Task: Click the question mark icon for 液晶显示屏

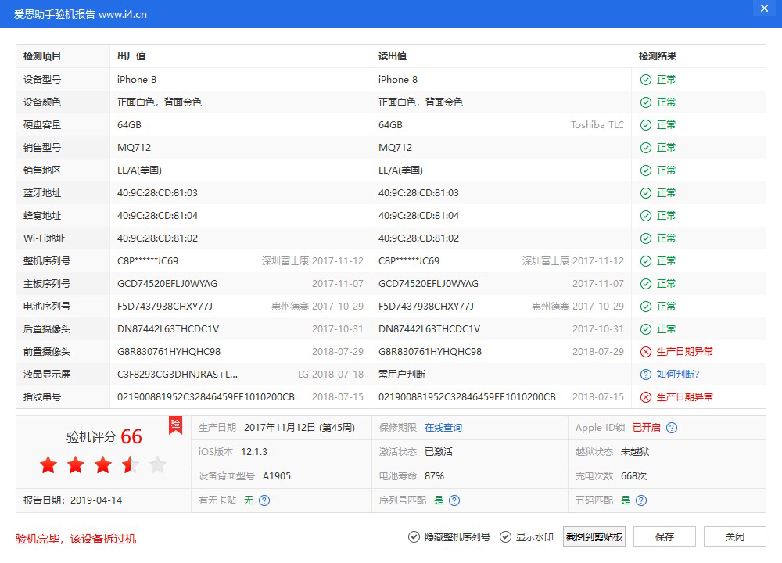Action: point(646,375)
